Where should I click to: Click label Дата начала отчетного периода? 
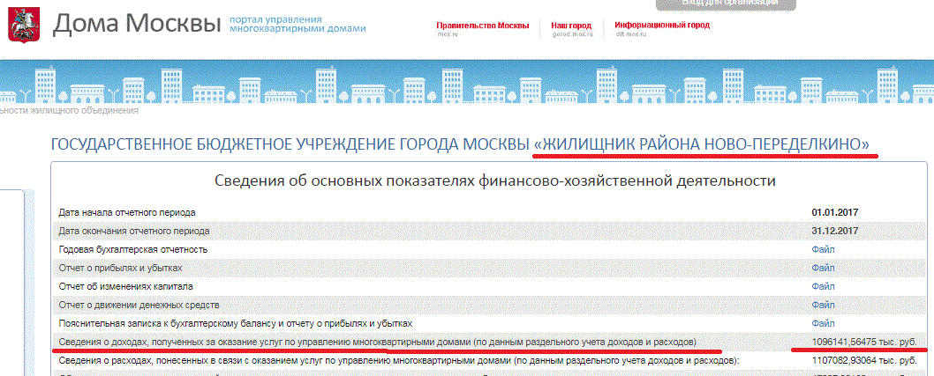point(127,212)
